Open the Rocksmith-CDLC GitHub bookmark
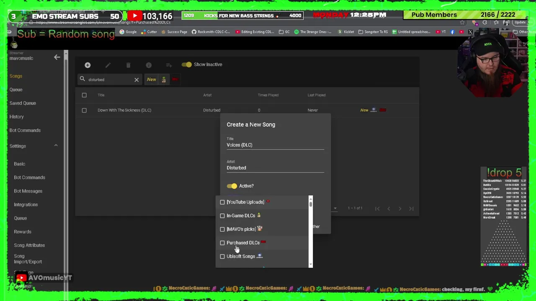 (x=211, y=32)
